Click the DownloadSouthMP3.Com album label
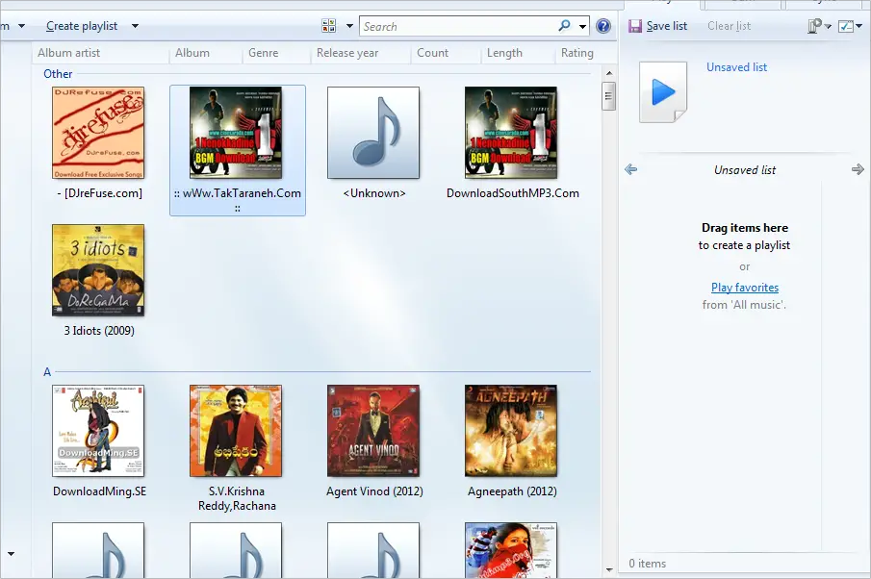871x579 pixels. pyautogui.click(x=513, y=193)
